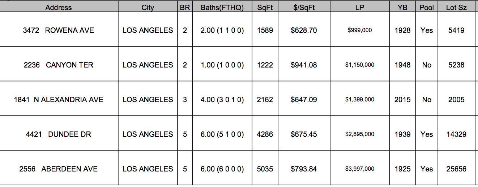Screen dimensions: 478x187
Task: Select the 14329 lot size cell
Action: point(456,134)
